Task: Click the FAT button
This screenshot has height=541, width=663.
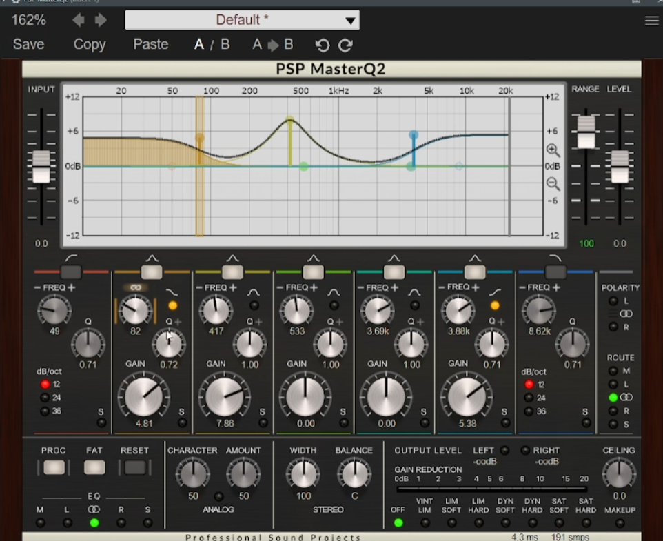Action: (94, 467)
